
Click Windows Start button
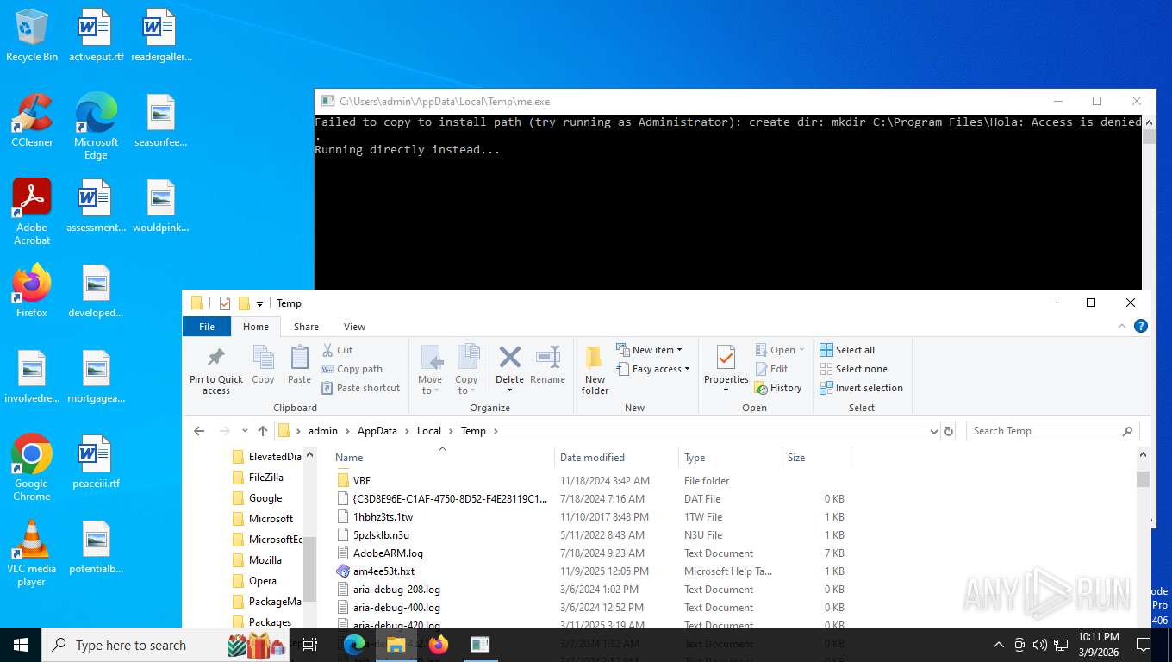[x=21, y=645]
